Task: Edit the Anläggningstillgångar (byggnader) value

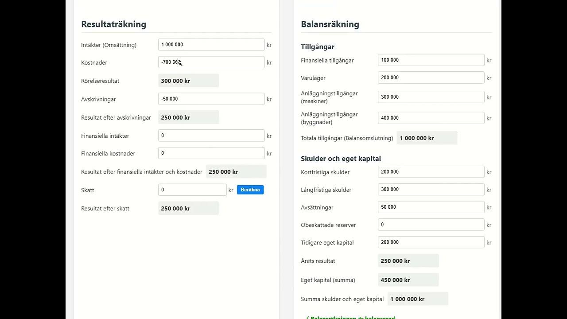Action: pos(431,118)
